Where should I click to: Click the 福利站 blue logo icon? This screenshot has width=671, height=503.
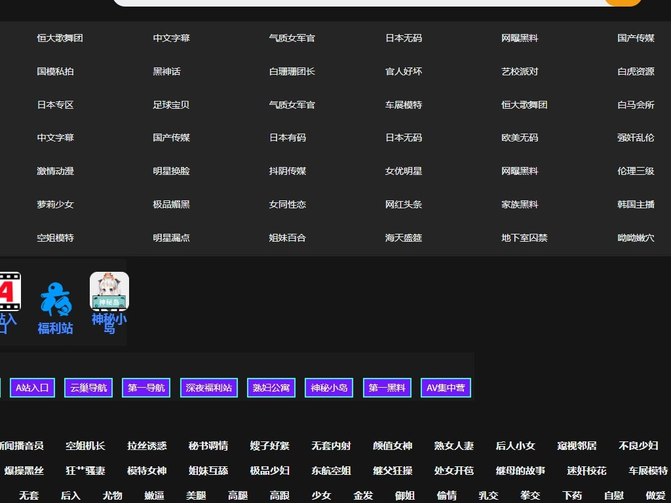tap(55, 298)
